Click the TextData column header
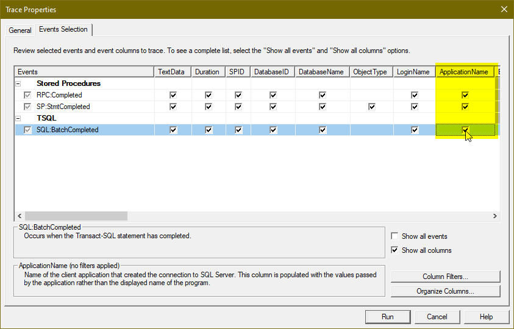This screenshot has width=514, height=329. [x=173, y=72]
